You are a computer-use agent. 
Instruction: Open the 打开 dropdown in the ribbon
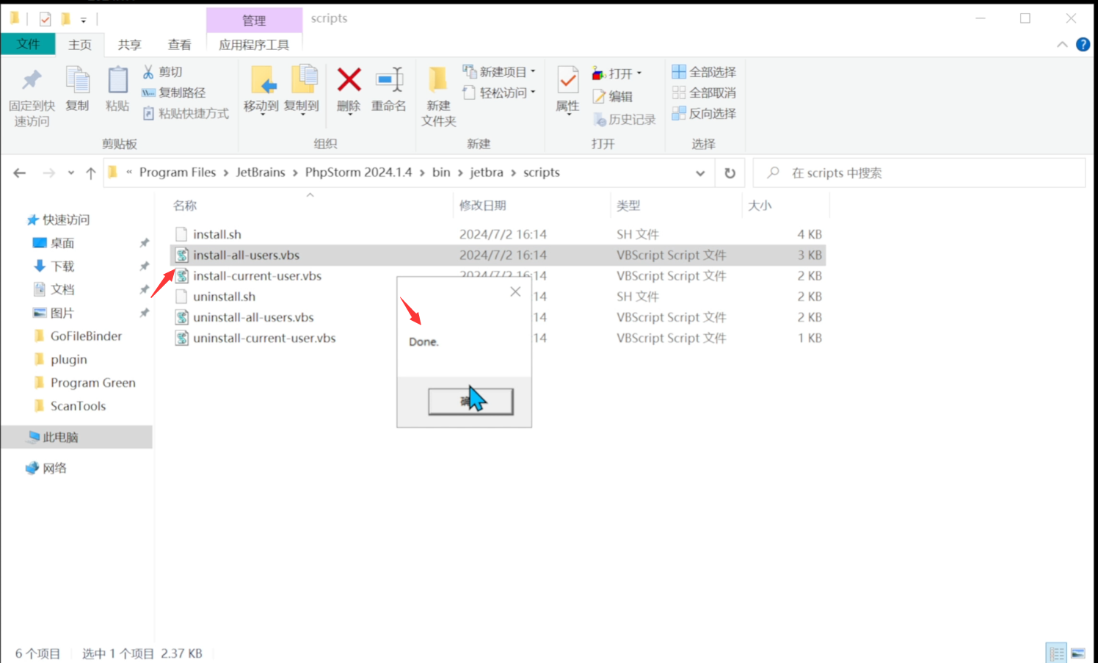(617, 73)
